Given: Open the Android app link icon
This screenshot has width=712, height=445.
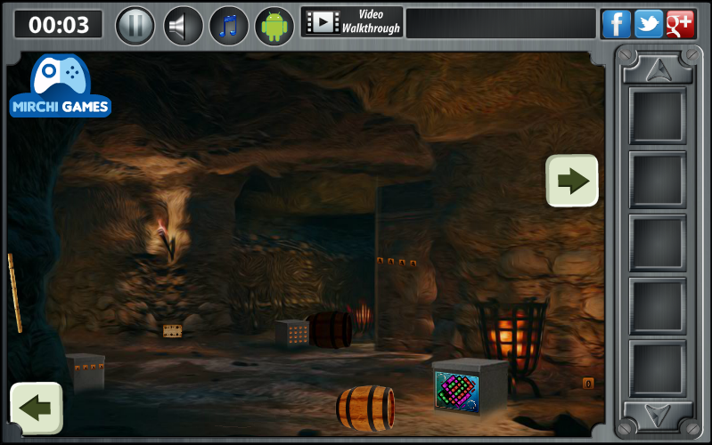Looking at the screenshot, I should tap(274, 26).
